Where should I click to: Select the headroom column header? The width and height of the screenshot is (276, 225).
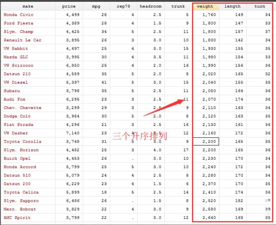click(x=151, y=6)
